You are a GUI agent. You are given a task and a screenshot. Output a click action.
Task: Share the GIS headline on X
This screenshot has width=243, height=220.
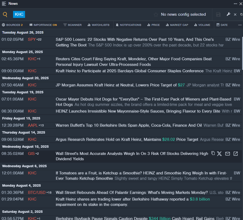pos(219,154)
